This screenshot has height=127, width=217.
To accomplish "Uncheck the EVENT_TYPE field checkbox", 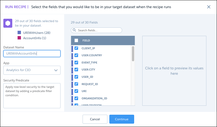I will (76, 62).
